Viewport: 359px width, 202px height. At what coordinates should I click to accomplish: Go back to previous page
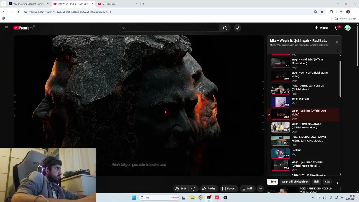tap(4, 12)
